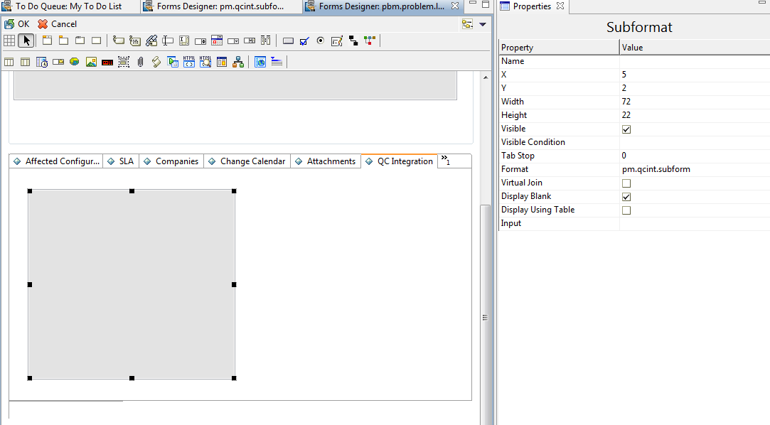Image resolution: width=770 pixels, height=425 pixels.
Task: Click the scroll up arrow of canvas
Action: coord(486,77)
